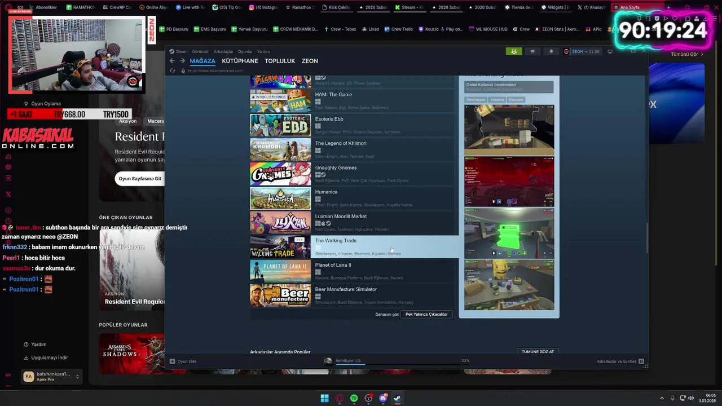Click the Beer Manufacture Simulator thumbnail
Viewport: 722px width, 406px height.
280,295
